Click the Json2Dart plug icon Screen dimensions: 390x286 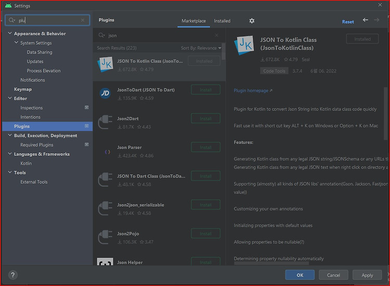[105, 122]
